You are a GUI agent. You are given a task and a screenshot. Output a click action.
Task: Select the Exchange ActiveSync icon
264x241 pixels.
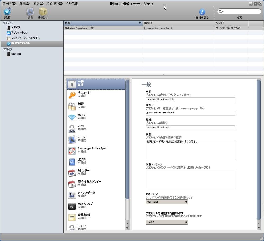click(72, 151)
